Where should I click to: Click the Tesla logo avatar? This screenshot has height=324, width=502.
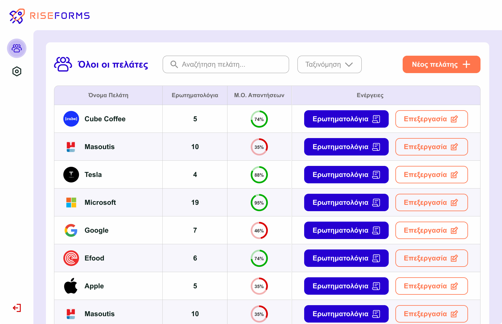(71, 175)
